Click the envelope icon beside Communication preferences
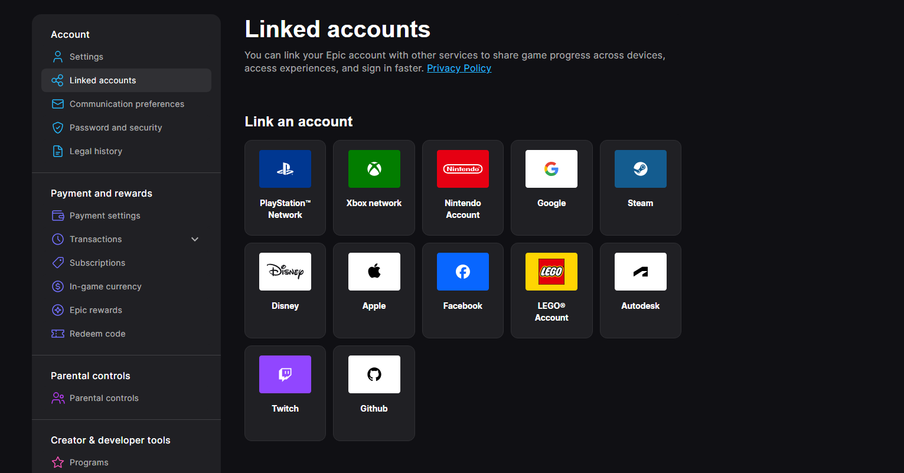The height and width of the screenshot is (473, 904). click(x=58, y=104)
